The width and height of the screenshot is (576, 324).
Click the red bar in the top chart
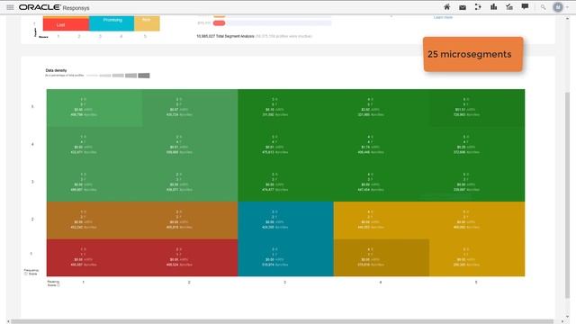click(220, 23)
